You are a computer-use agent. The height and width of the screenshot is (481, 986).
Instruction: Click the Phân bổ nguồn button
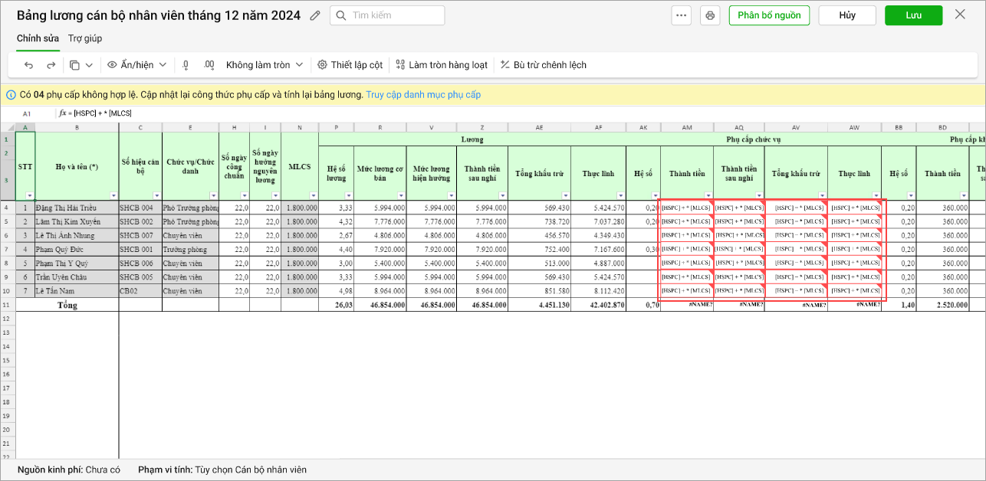pyautogui.click(x=768, y=15)
